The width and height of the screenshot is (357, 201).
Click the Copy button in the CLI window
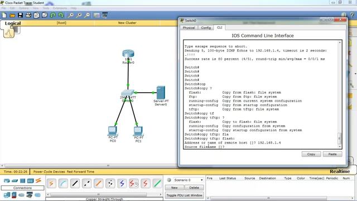tap(311, 154)
